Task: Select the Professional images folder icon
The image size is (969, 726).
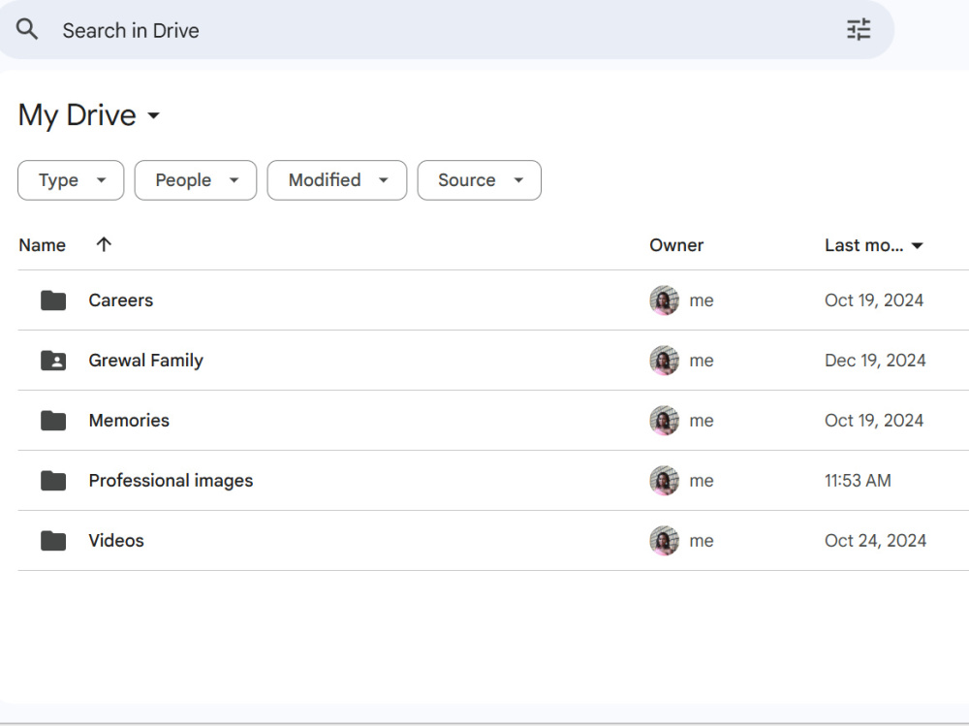Action: (53, 480)
